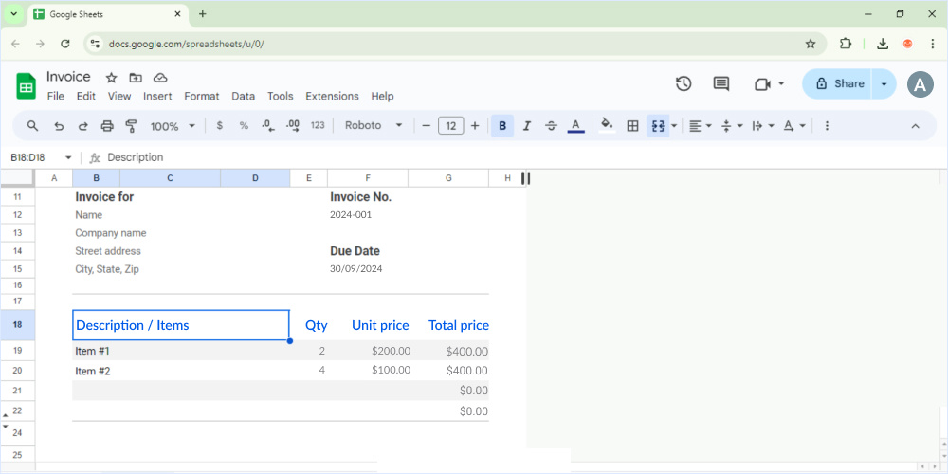Open the Fill color picker
This screenshot has height=474, width=948.
[x=607, y=126]
